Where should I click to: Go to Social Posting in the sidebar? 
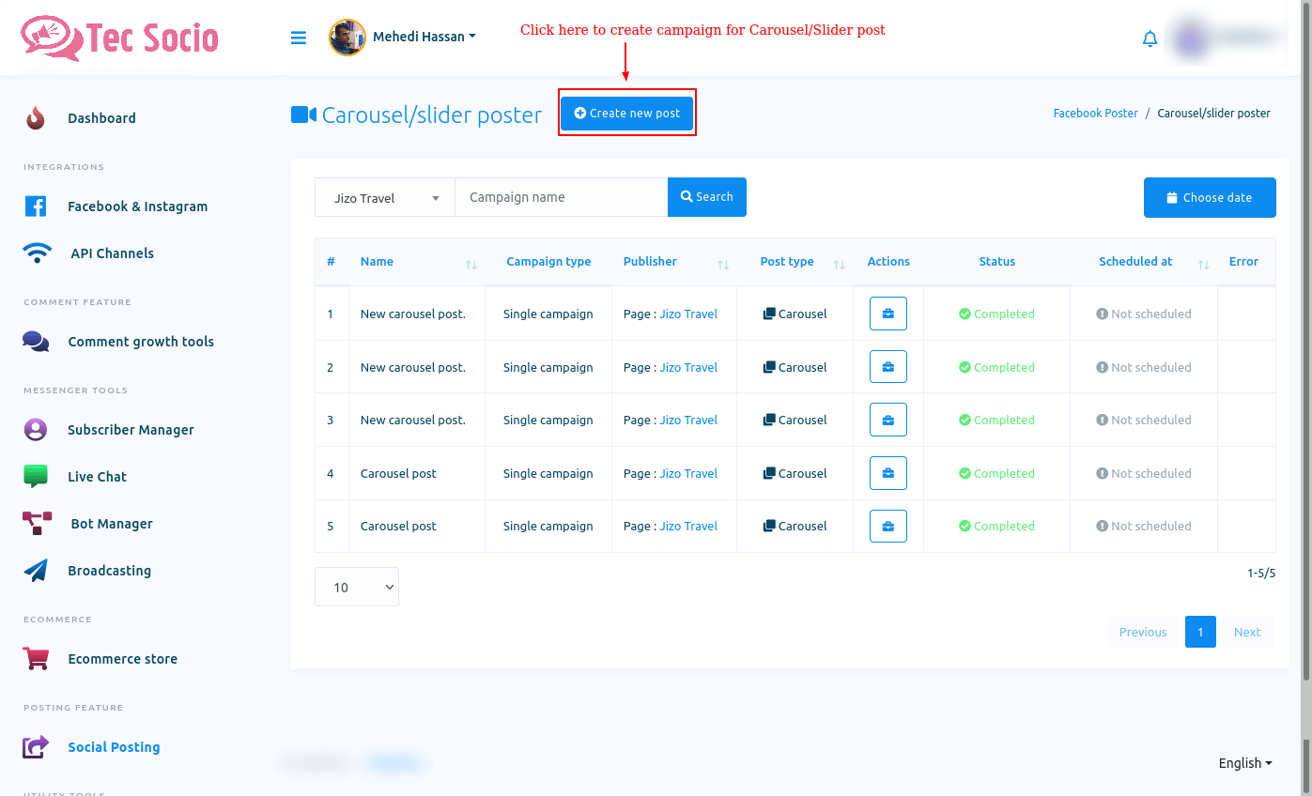tap(114, 747)
